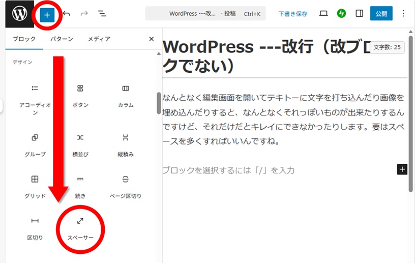The image size is (415, 263).
Task: Click the block inserter panel scrollbar
Action: click(159, 103)
